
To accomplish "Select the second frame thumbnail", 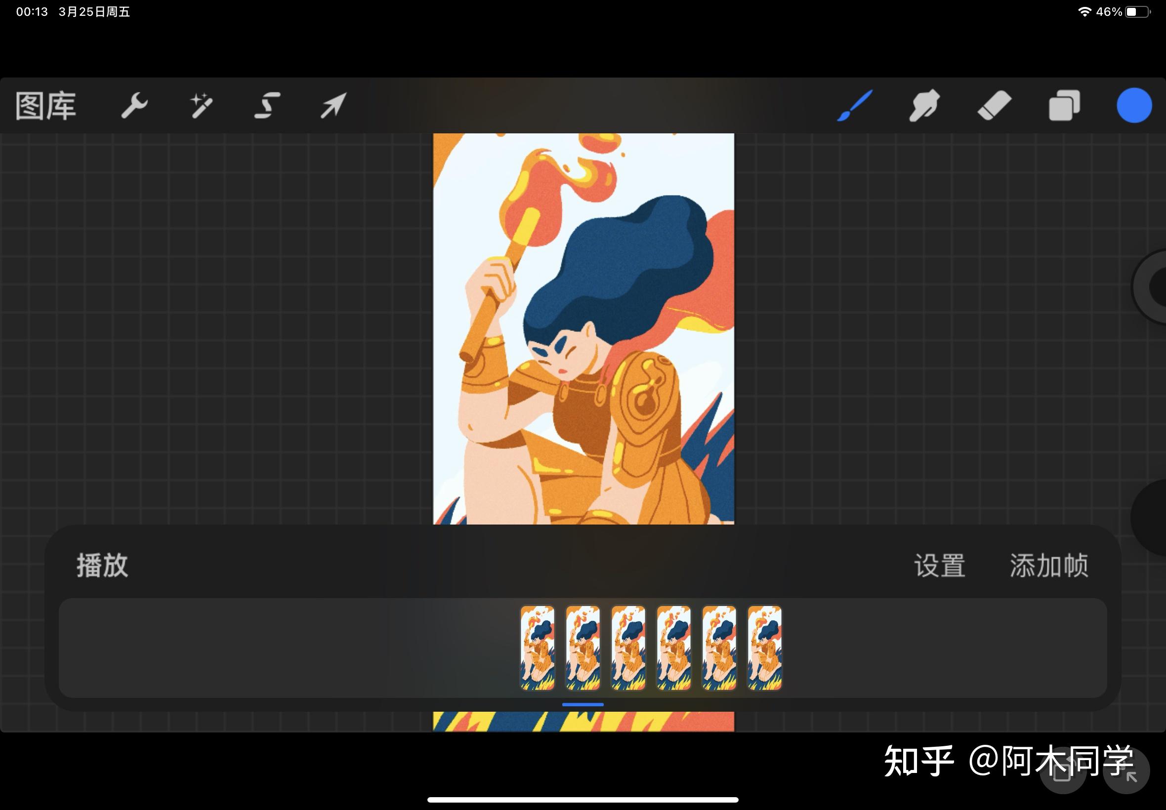I will 583,648.
